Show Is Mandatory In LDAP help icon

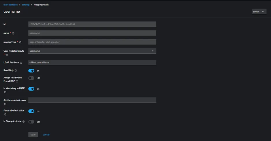point(5,92)
